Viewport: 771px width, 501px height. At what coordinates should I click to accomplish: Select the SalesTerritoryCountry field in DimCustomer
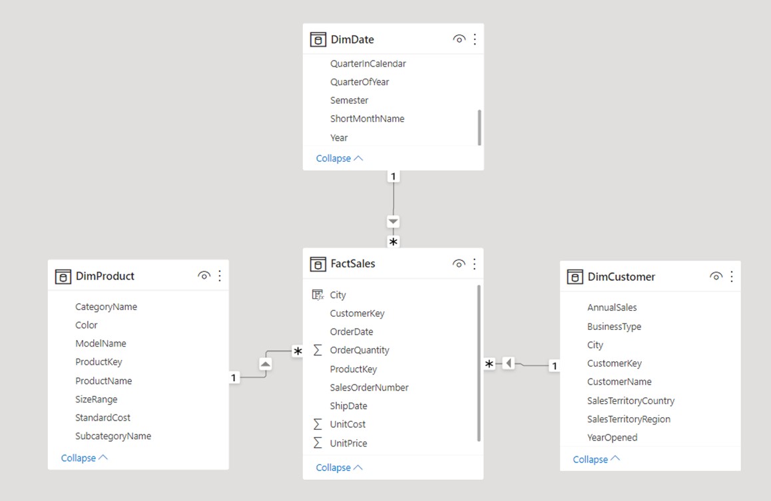(631, 401)
